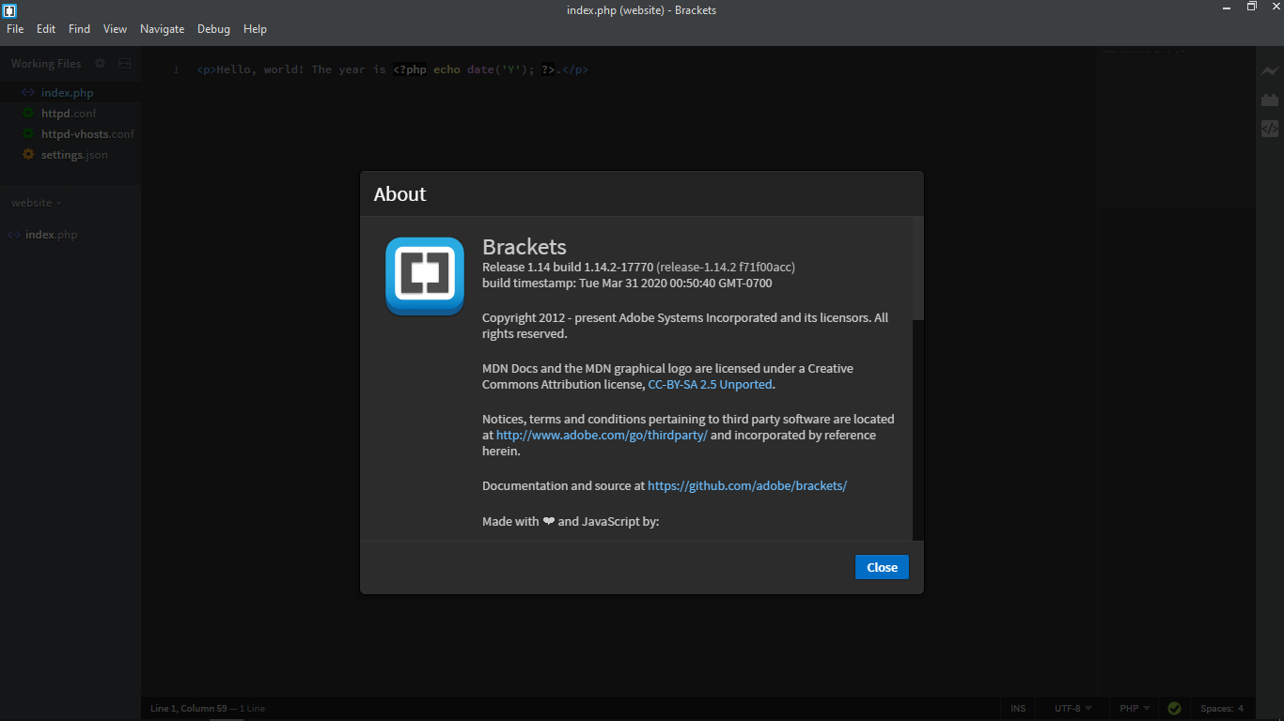Open the View menu
The height and width of the screenshot is (721, 1284).
point(115,29)
